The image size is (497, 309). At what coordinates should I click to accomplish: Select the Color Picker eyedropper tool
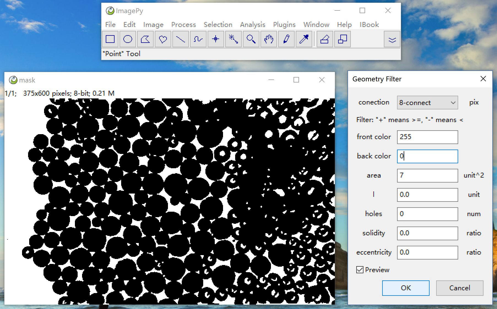(304, 39)
